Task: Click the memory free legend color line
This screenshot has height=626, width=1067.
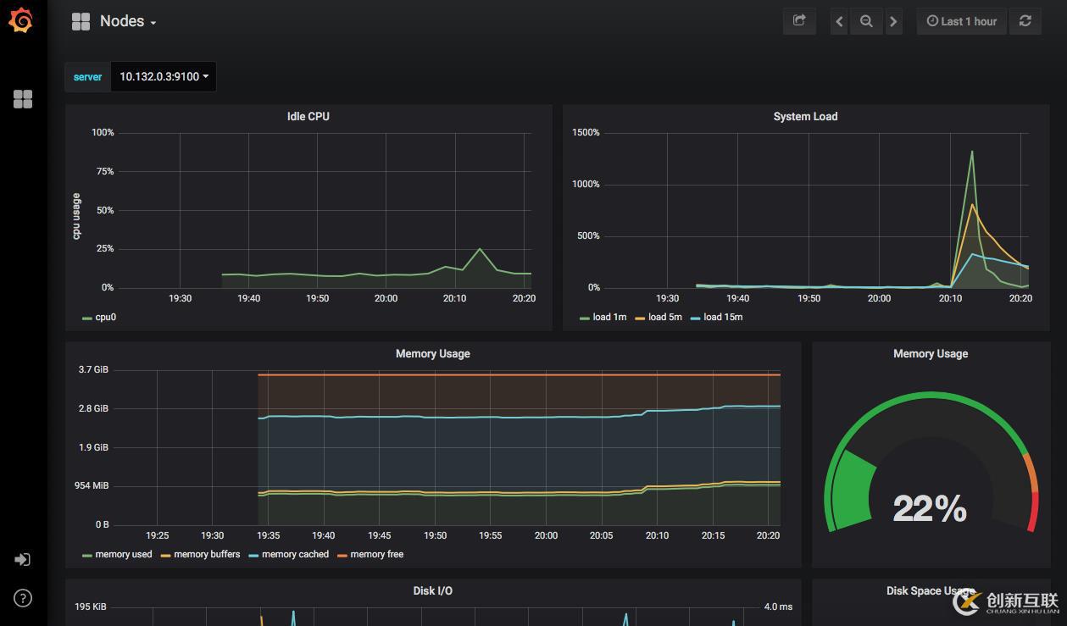Action: (x=342, y=555)
